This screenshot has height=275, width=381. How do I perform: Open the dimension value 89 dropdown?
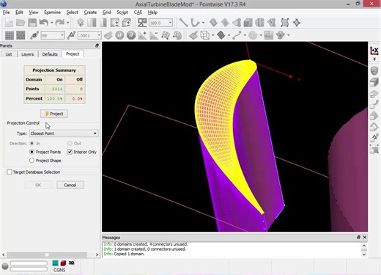pos(62,35)
